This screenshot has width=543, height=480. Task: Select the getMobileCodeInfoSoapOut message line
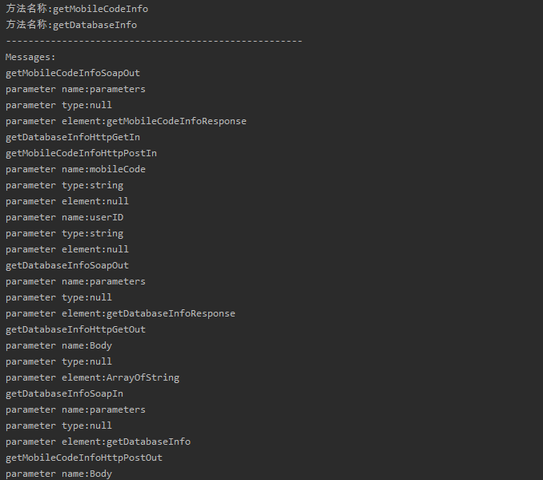pyautogui.click(x=73, y=73)
